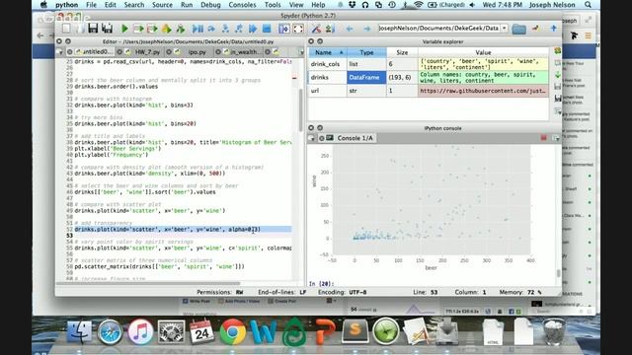Open the Help menu
The width and height of the screenshot is (632, 355).
pos(318,5)
